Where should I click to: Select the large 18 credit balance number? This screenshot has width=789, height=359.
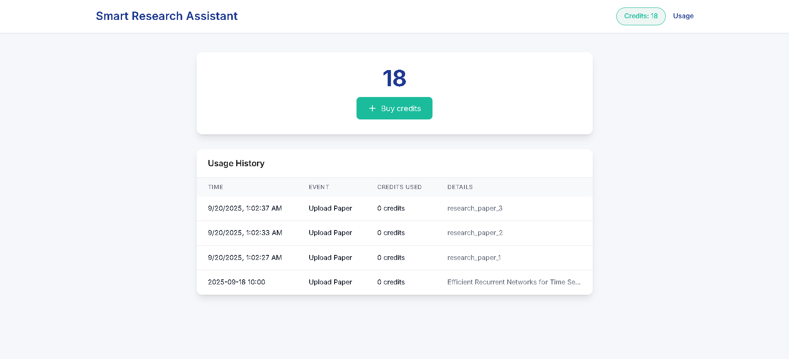(x=394, y=78)
